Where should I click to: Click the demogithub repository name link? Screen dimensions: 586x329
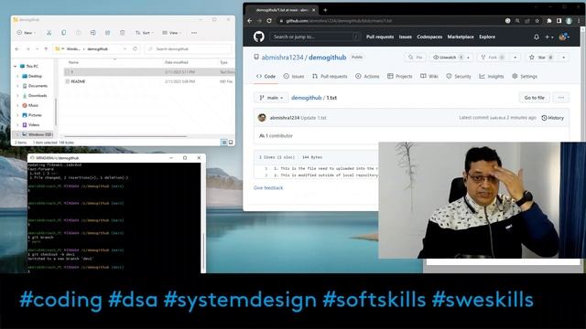click(328, 58)
